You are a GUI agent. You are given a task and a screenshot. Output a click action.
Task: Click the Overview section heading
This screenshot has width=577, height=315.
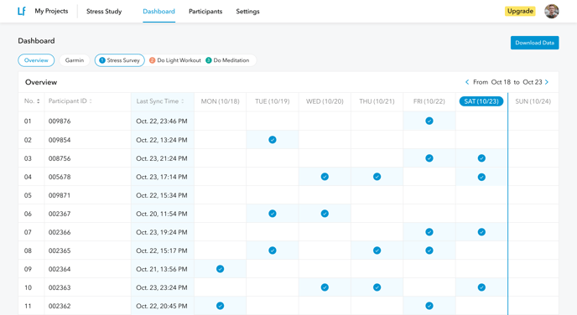click(41, 82)
